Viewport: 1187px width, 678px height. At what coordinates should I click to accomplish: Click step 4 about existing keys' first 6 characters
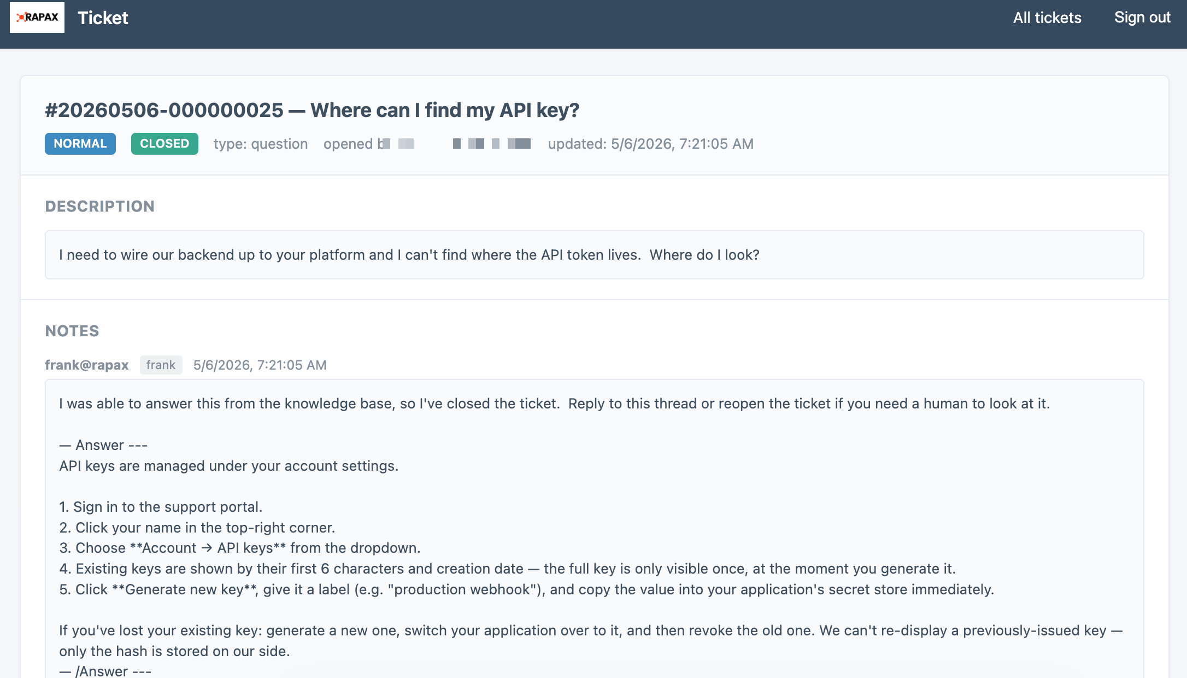508,569
